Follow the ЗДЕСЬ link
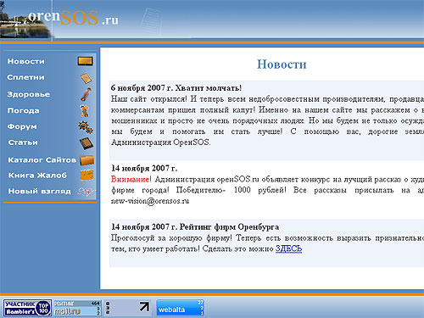Viewport: 424px width, 318px height. coord(288,248)
